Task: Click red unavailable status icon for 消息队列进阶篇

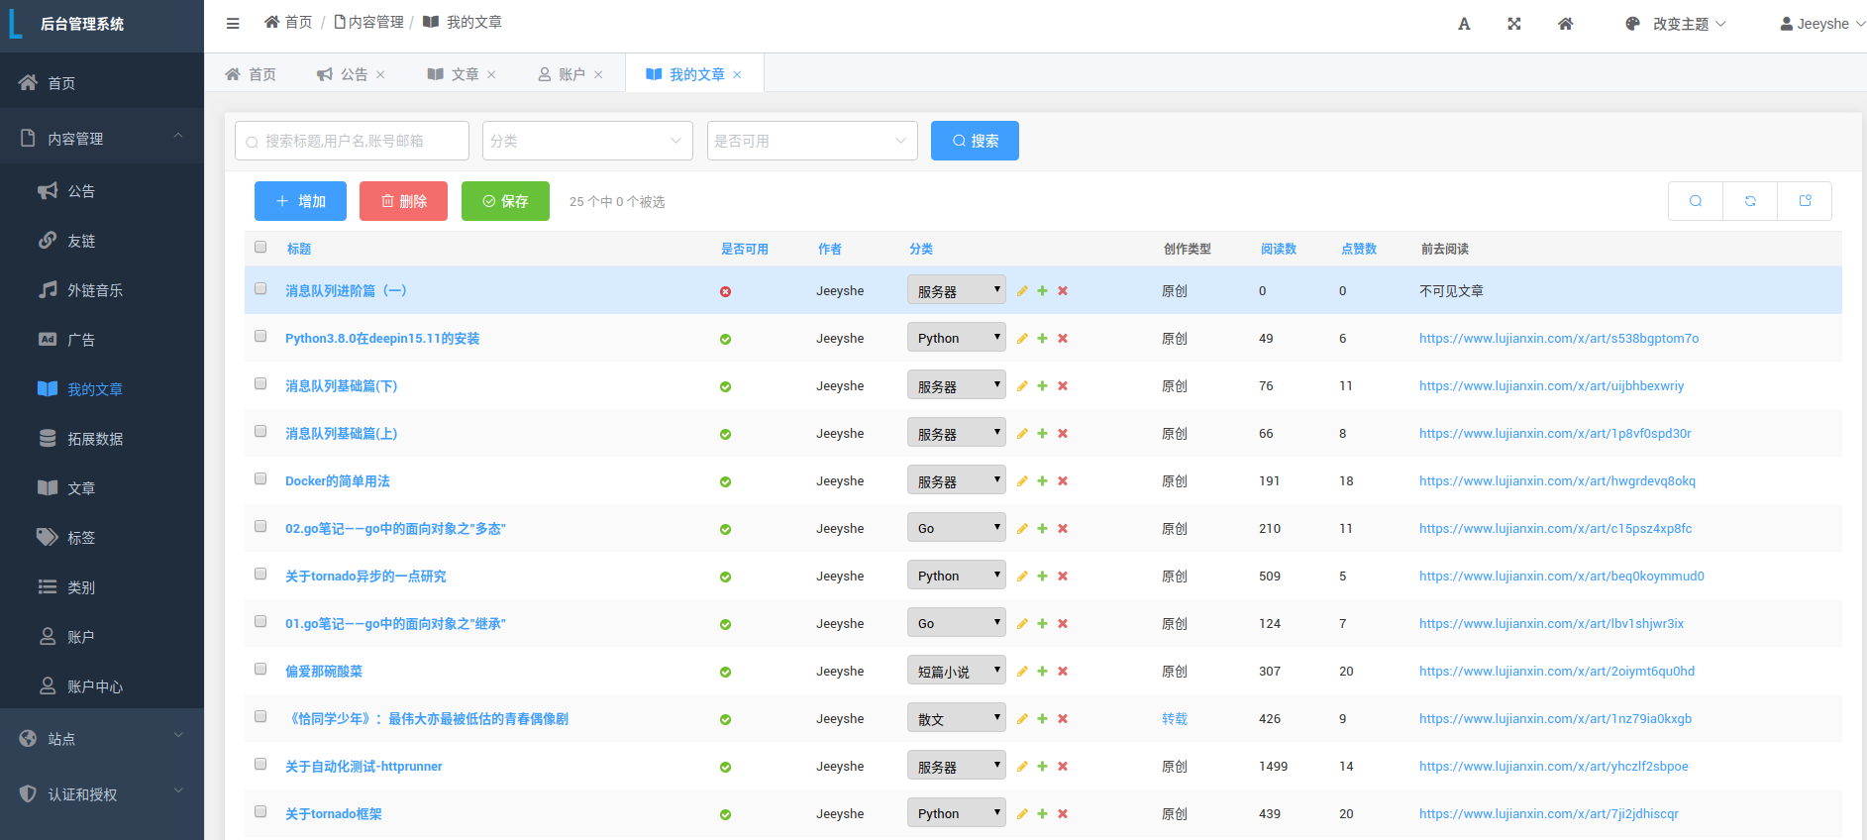Action: [x=725, y=291]
